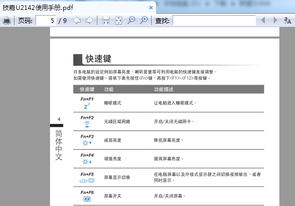Go to next page arrow
Screen dimensions: 295x206
click(89, 20)
